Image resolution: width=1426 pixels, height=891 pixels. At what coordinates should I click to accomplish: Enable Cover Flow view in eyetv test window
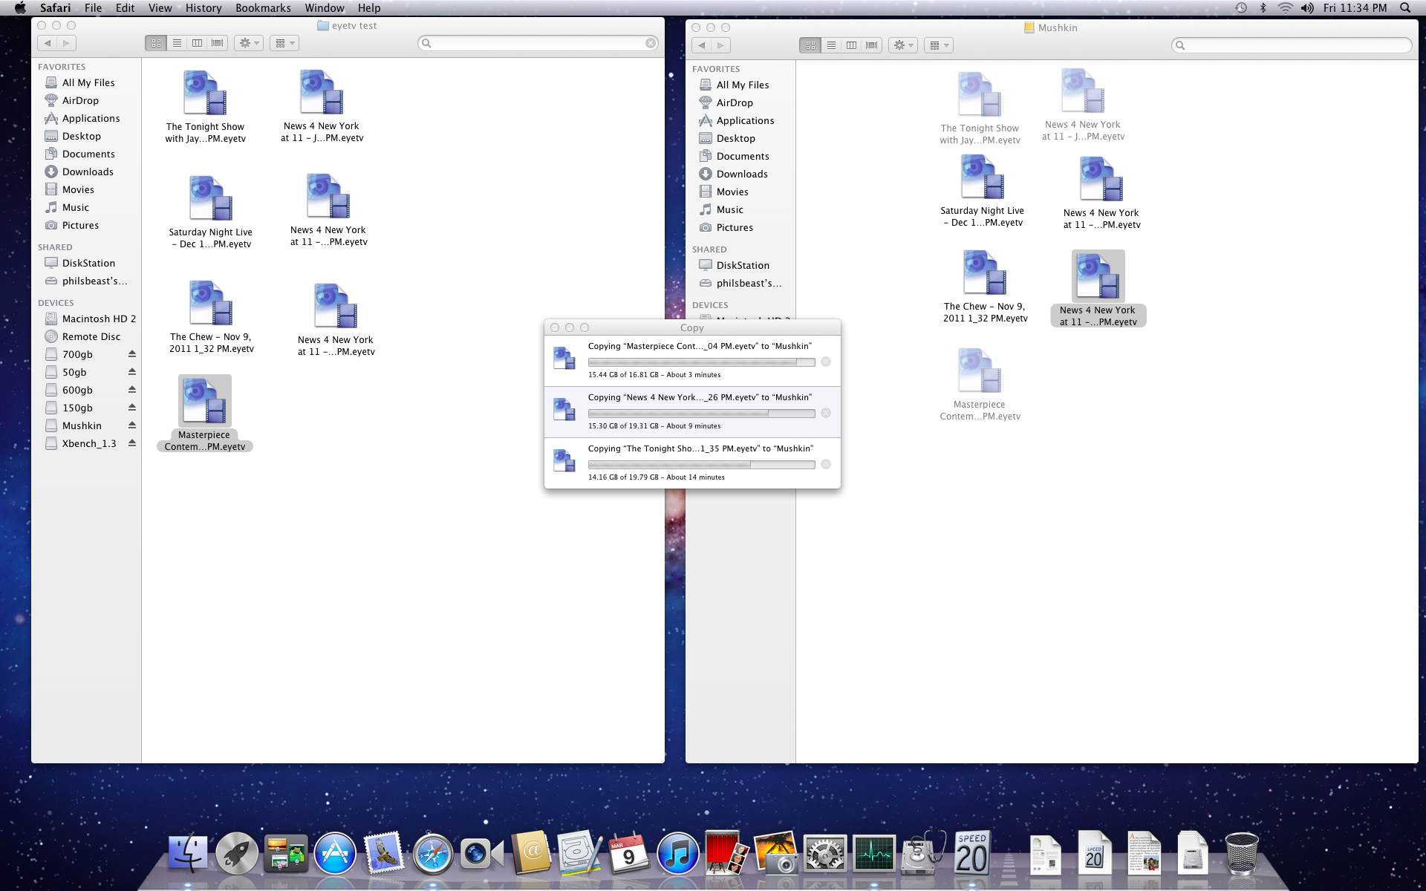pos(217,43)
